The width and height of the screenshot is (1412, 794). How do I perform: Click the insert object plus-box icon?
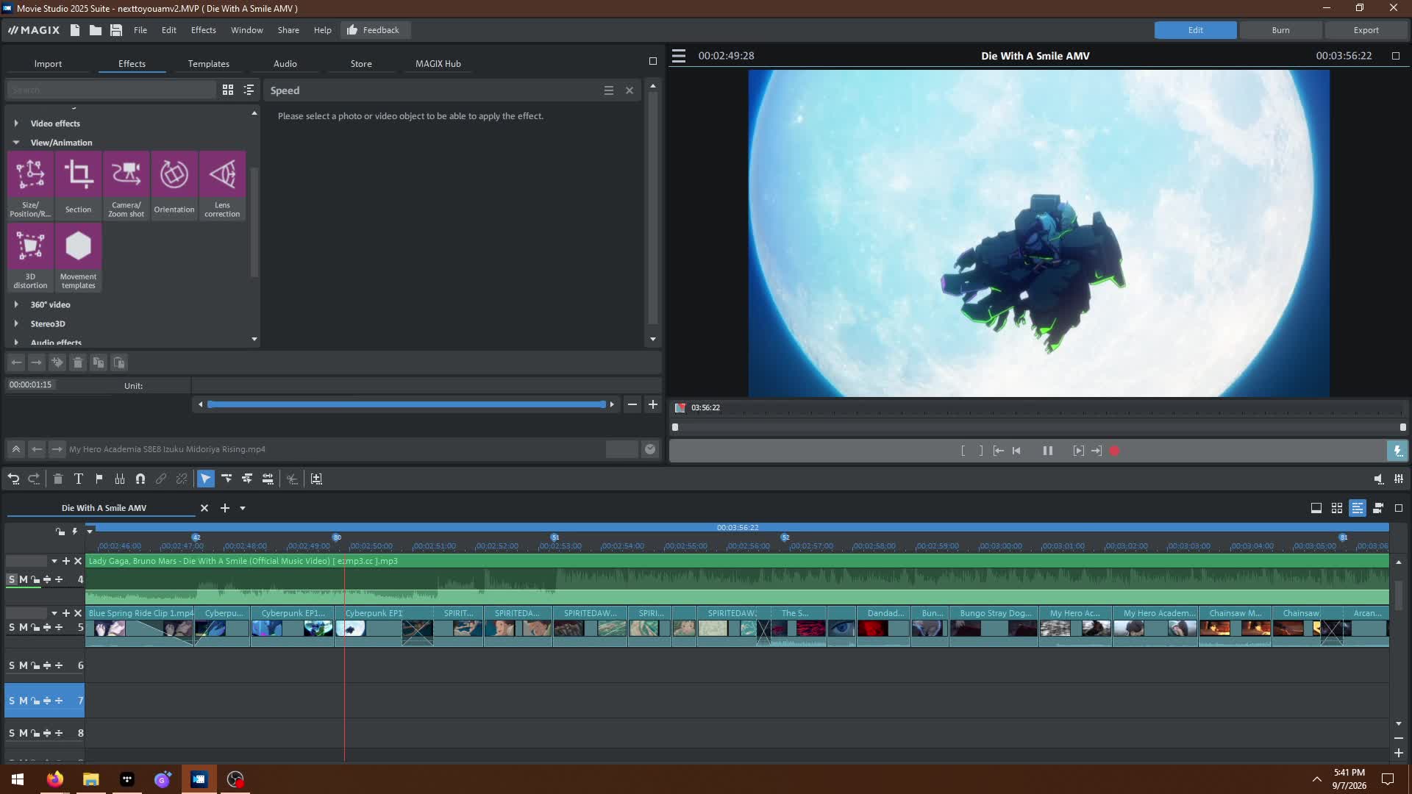[x=316, y=479]
